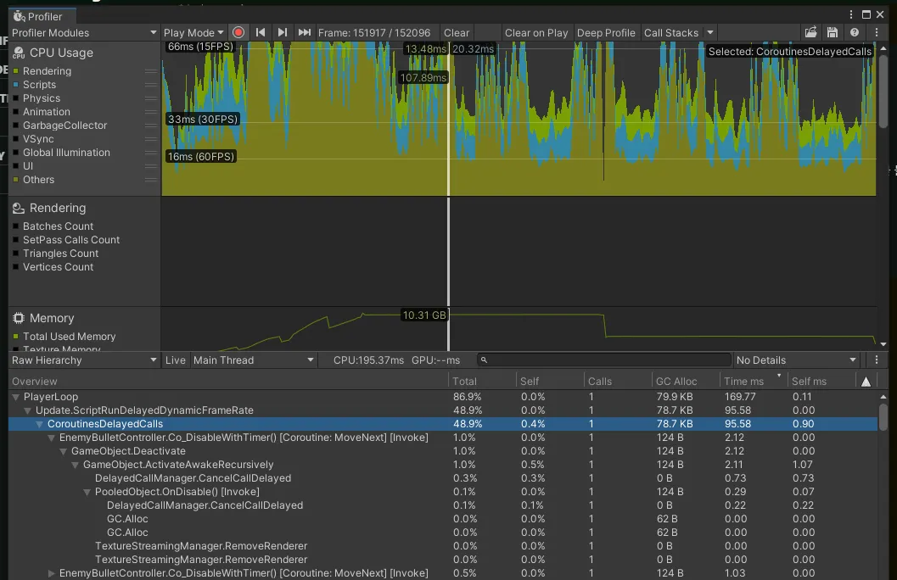The image size is (897, 580).
Task: Open the Profiler Modules dropdown
Action: pyautogui.click(x=83, y=32)
